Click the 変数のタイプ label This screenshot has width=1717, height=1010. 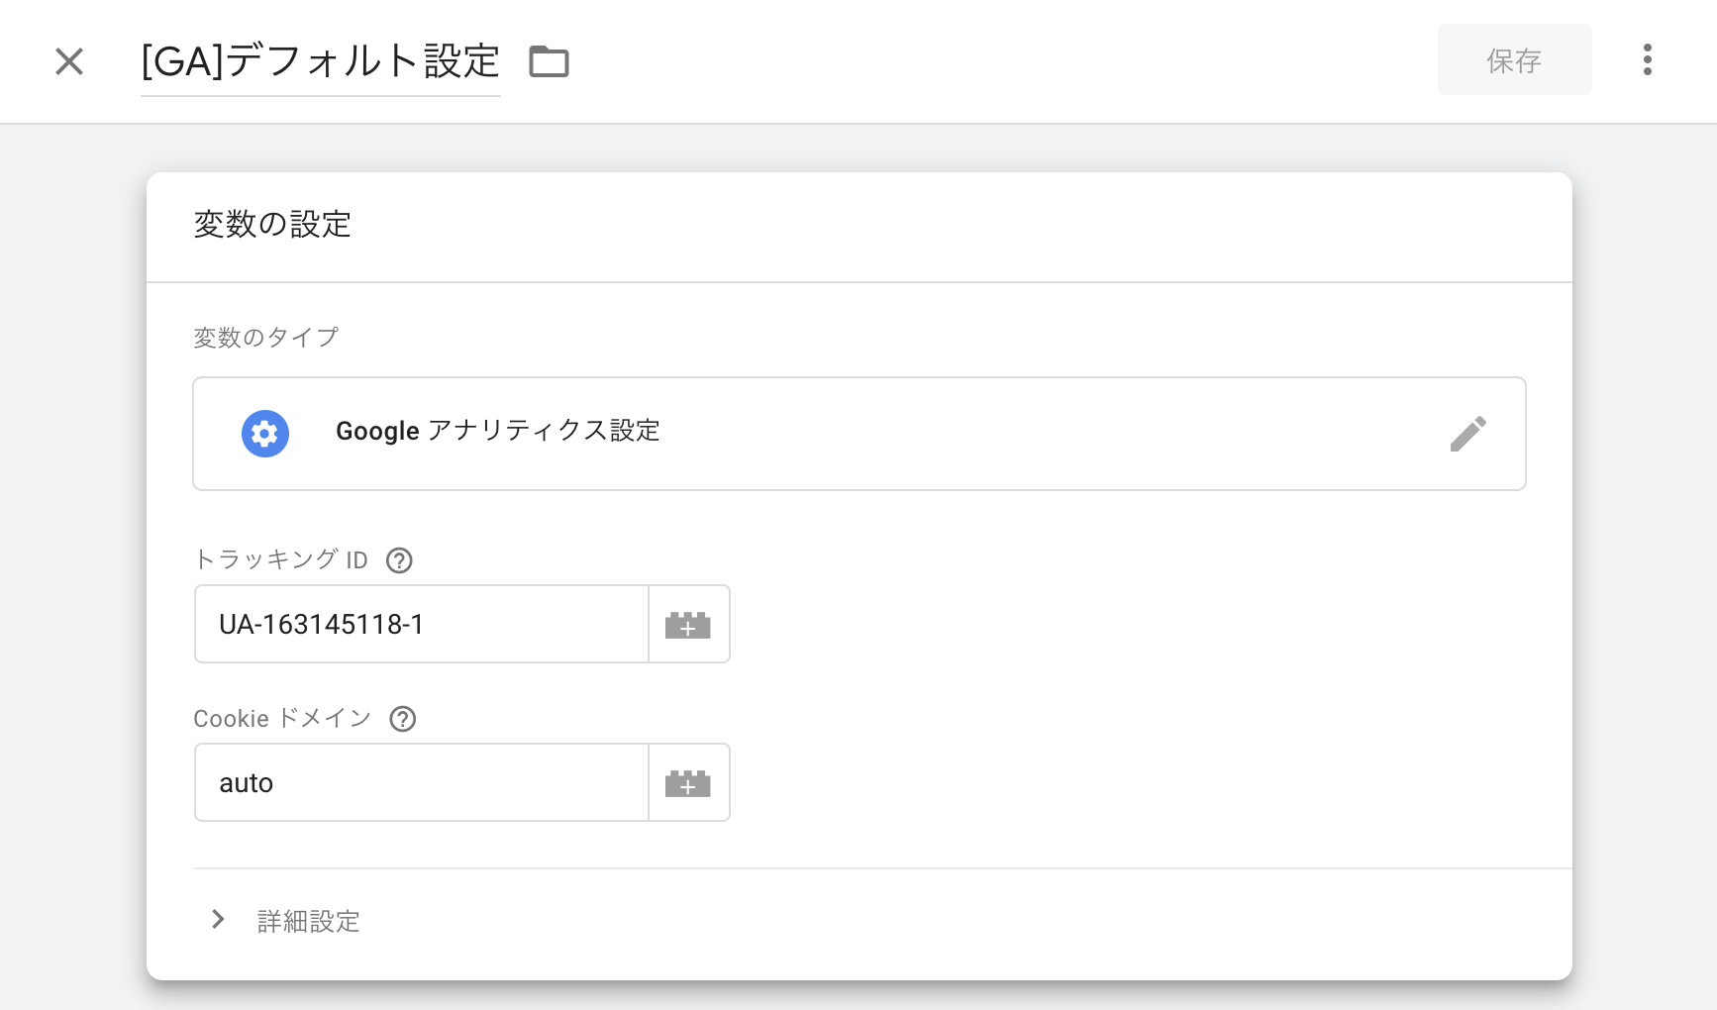click(x=265, y=337)
